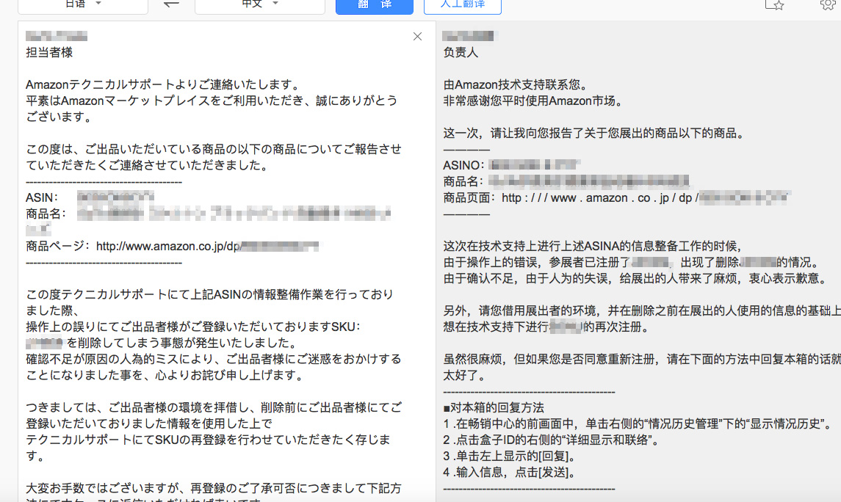
Task: Click the line starting '大変お手数ではございますが'
Action: 214,489
